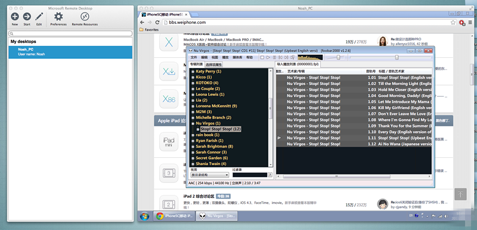Open a new Chrome tab

[195, 14]
